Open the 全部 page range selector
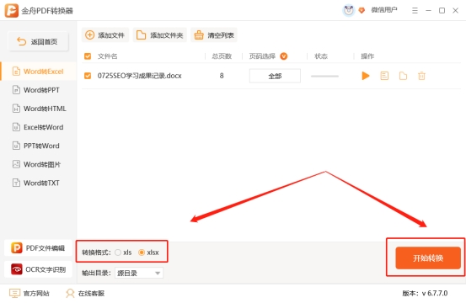Viewport: 466px width, 303px height. tap(275, 76)
